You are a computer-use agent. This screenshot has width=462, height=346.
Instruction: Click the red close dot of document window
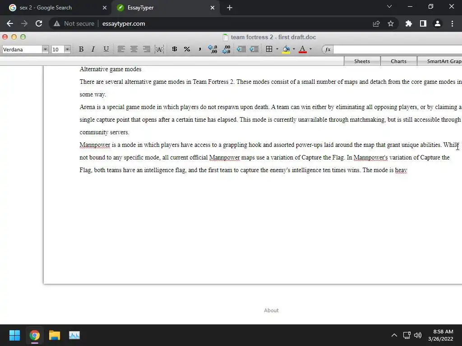click(5, 37)
